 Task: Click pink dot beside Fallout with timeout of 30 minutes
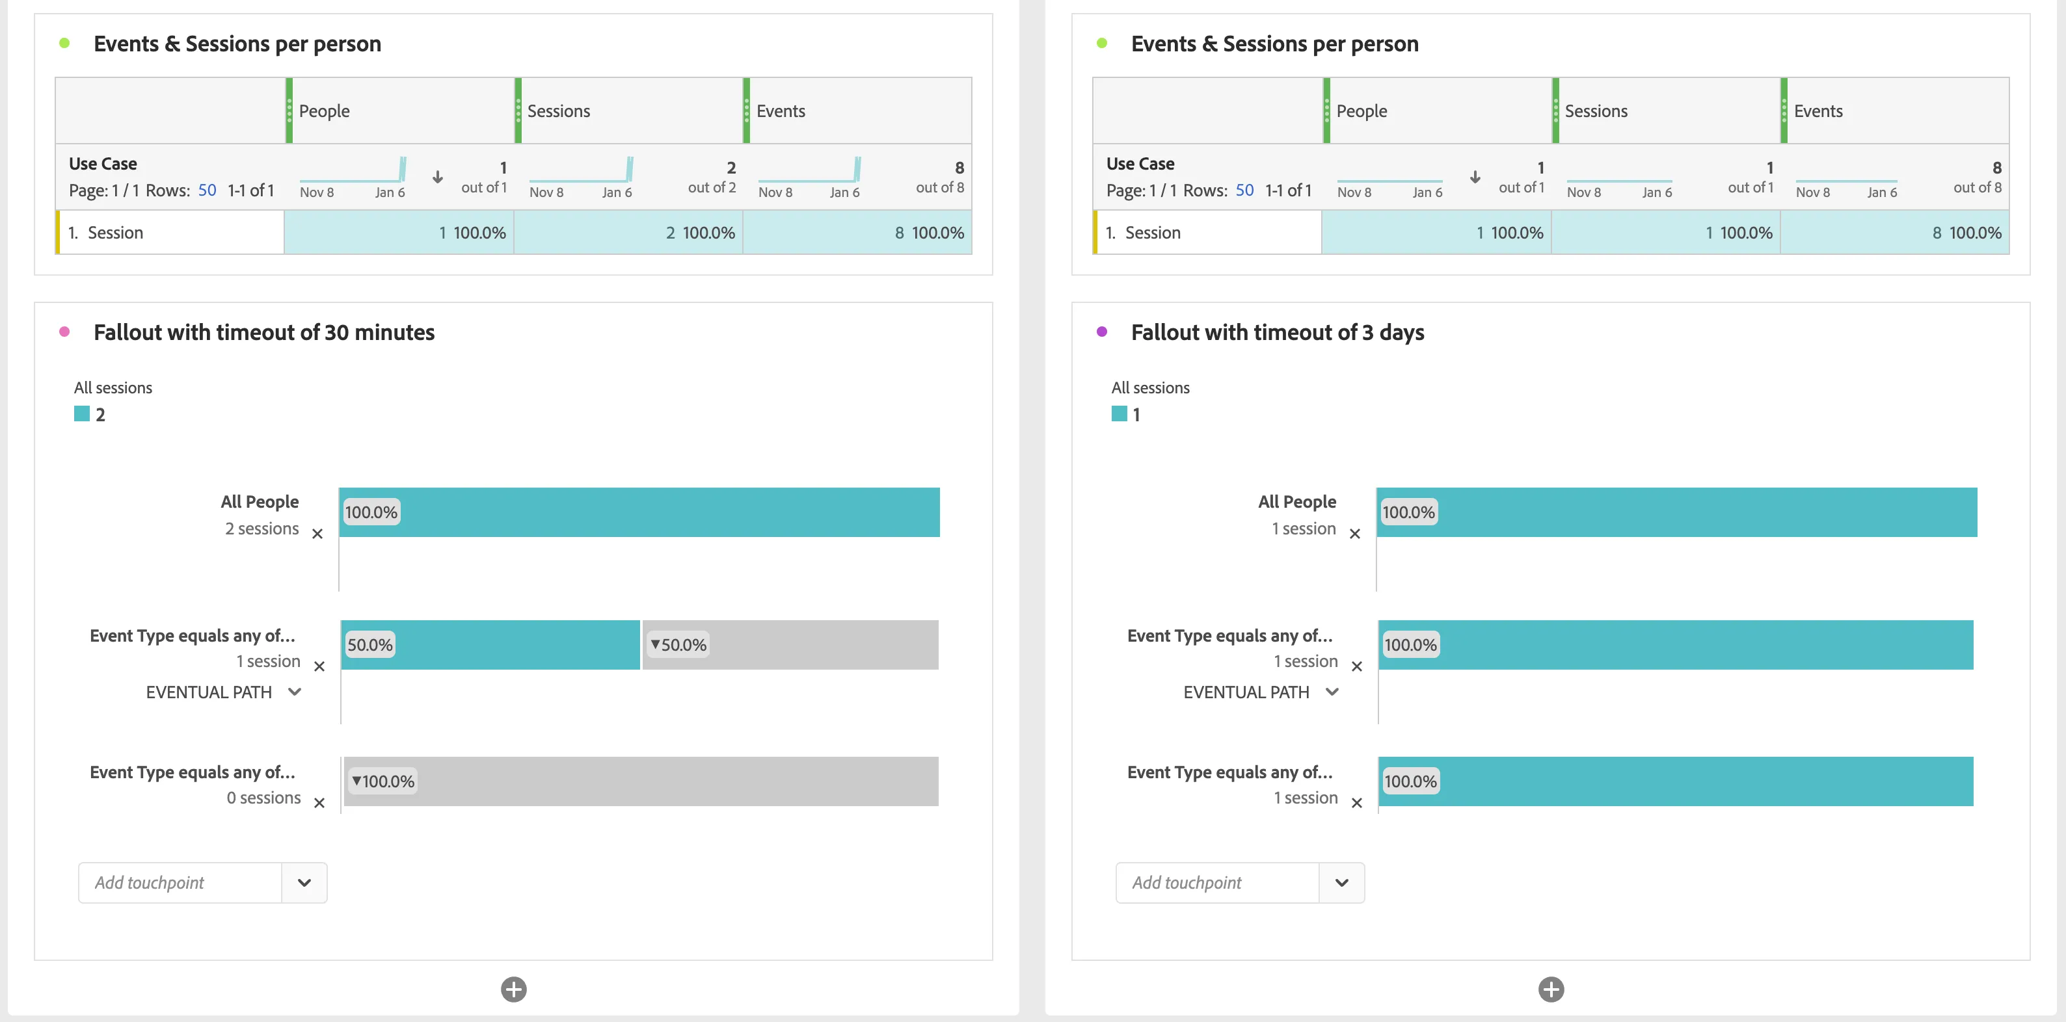[64, 332]
